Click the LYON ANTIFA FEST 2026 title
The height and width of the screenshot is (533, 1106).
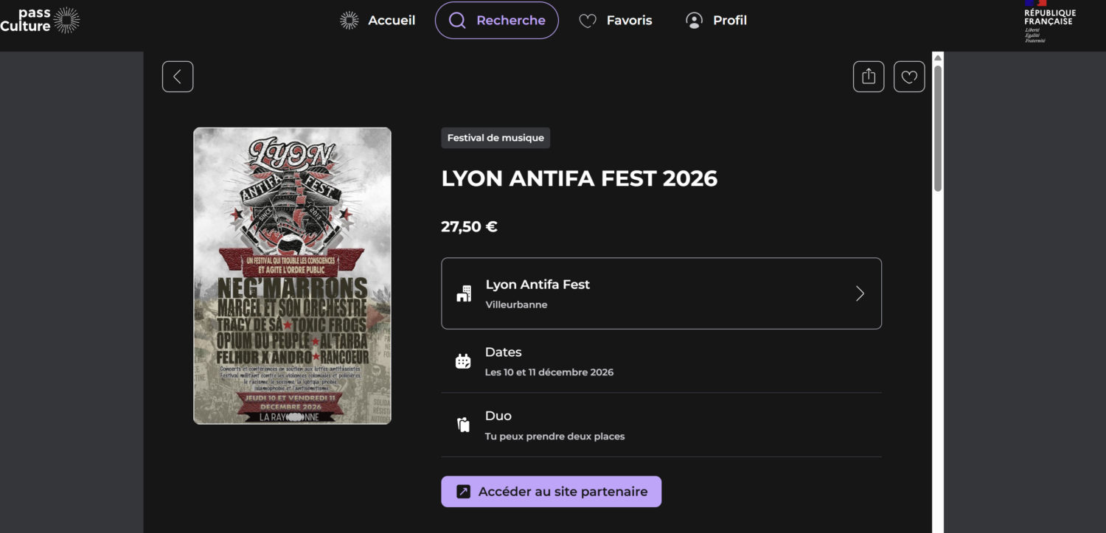coord(580,178)
